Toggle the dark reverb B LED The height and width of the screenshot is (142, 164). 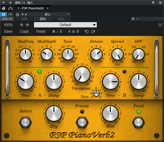[x=124, y=72]
